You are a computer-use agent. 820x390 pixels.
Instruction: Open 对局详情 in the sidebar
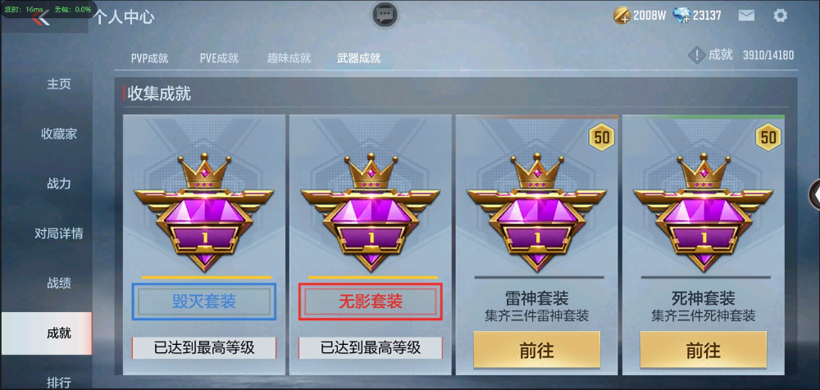tap(59, 234)
